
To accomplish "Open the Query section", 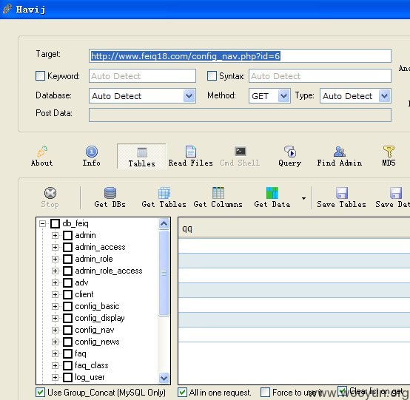I will click(289, 156).
